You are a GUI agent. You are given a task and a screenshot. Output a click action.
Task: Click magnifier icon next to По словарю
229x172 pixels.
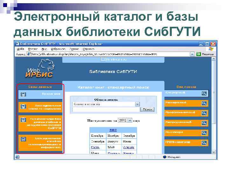204,133
